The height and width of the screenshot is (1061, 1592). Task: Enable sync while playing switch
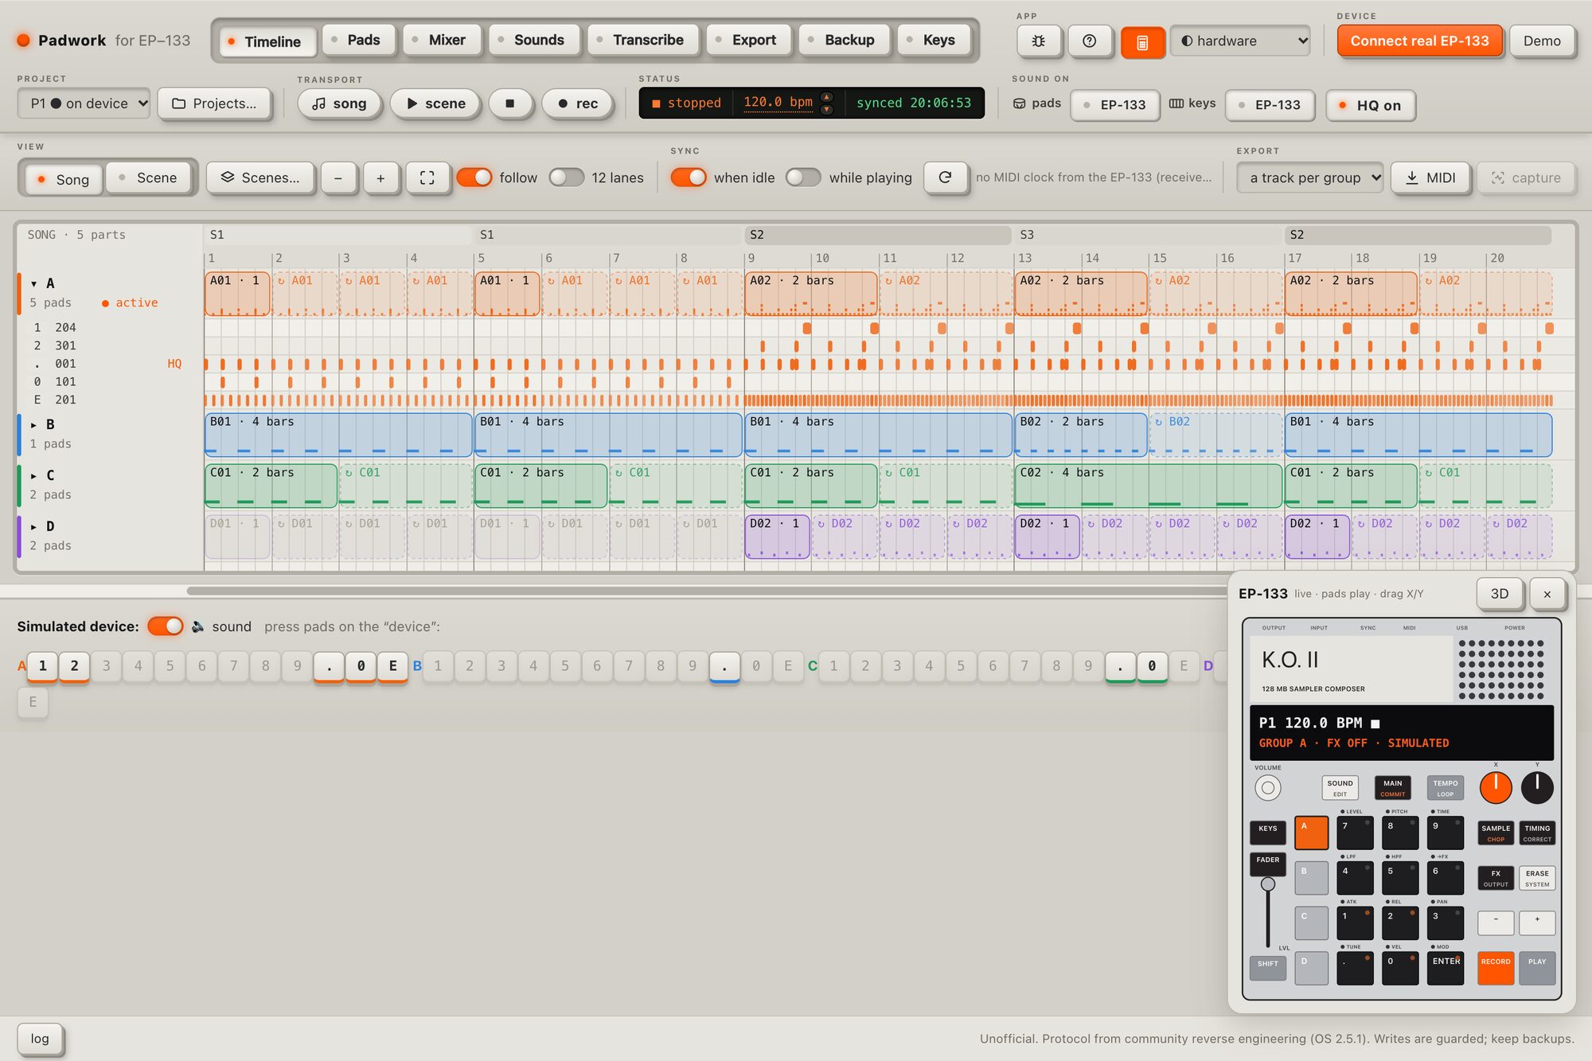tap(803, 177)
